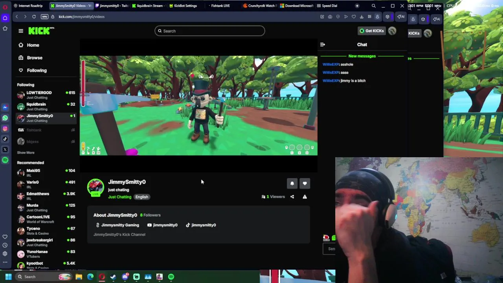This screenshot has height=283, width=503.
Task: Enable notifications with the bell icon
Action: pos(292,183)
